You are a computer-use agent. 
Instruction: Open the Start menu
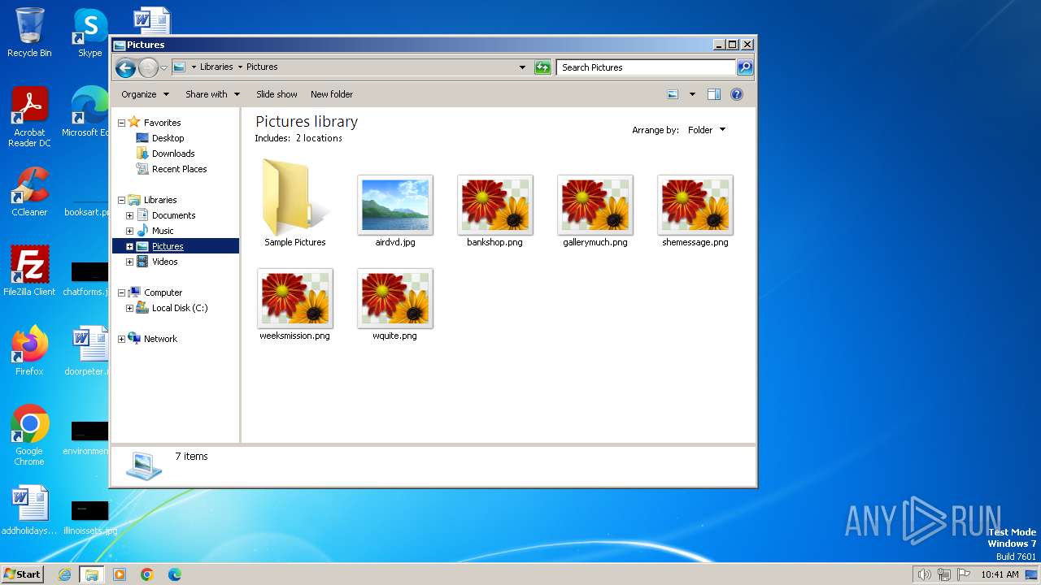pyautogui.click(x=22, y=574)
